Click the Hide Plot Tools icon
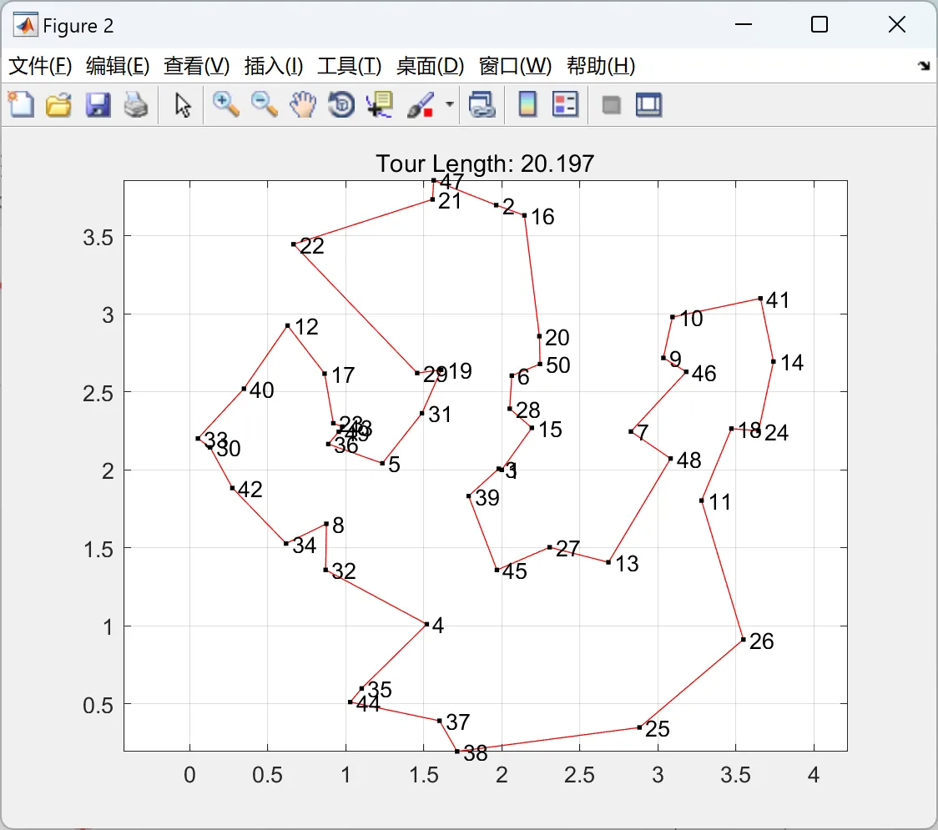The width and height of the screenshot is (938, 830). pos(611,105)
